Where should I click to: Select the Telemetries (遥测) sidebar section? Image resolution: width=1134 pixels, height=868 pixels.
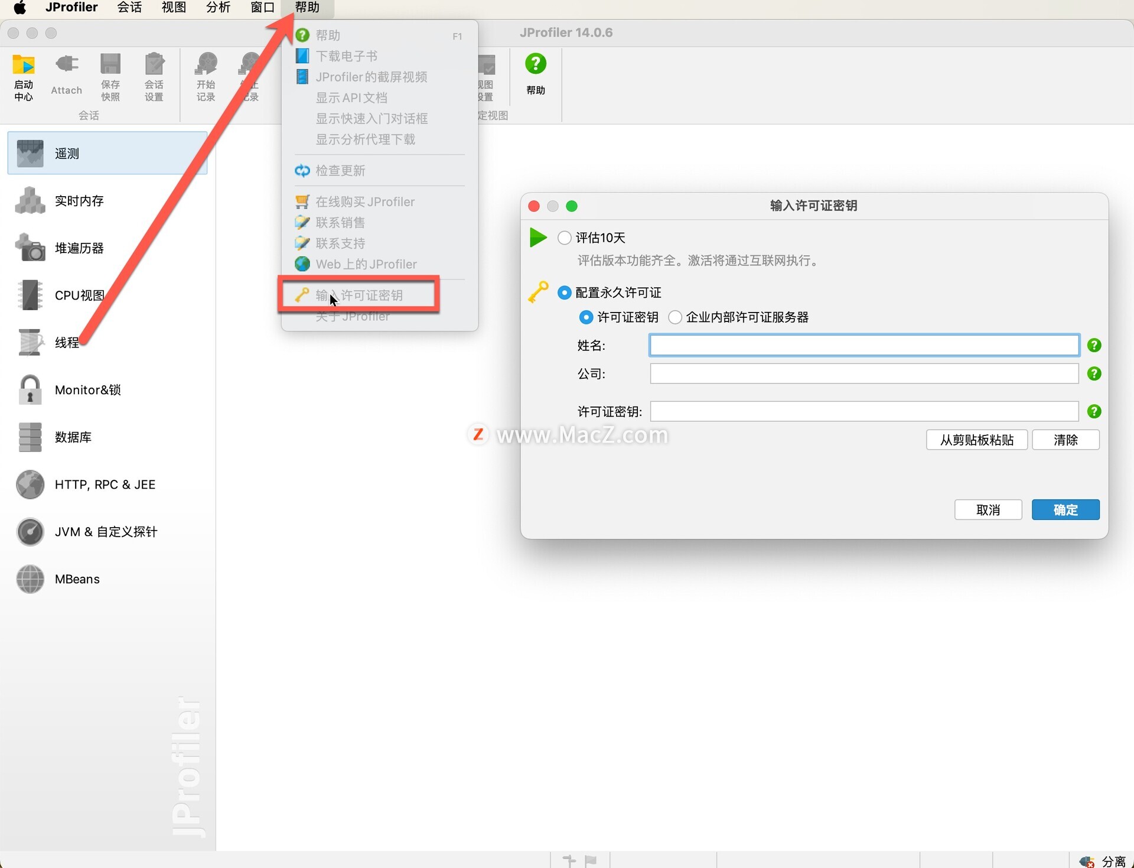coord(107,154)
